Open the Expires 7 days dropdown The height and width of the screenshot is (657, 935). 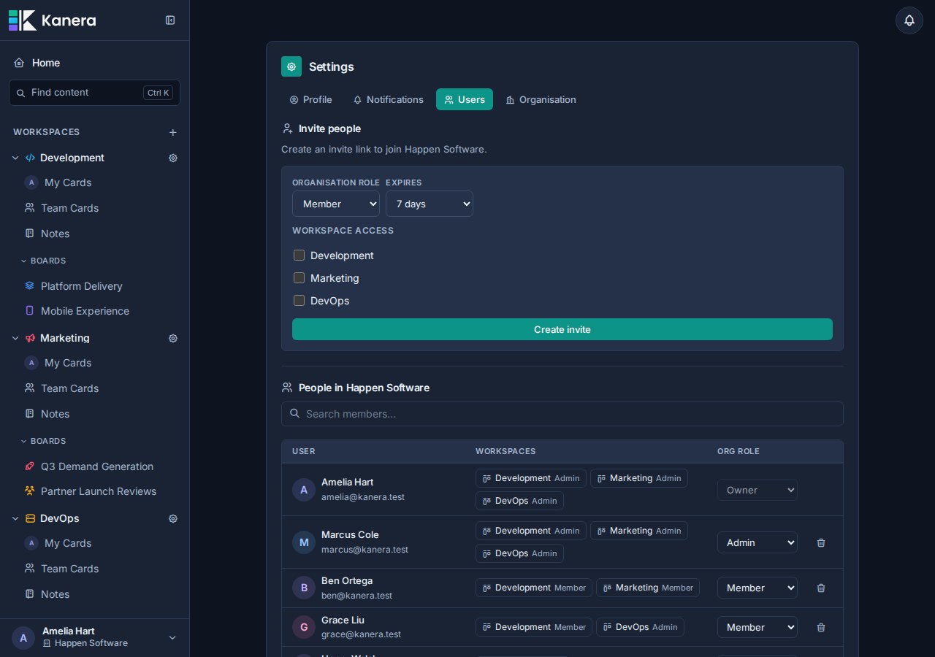coord(430,204)
